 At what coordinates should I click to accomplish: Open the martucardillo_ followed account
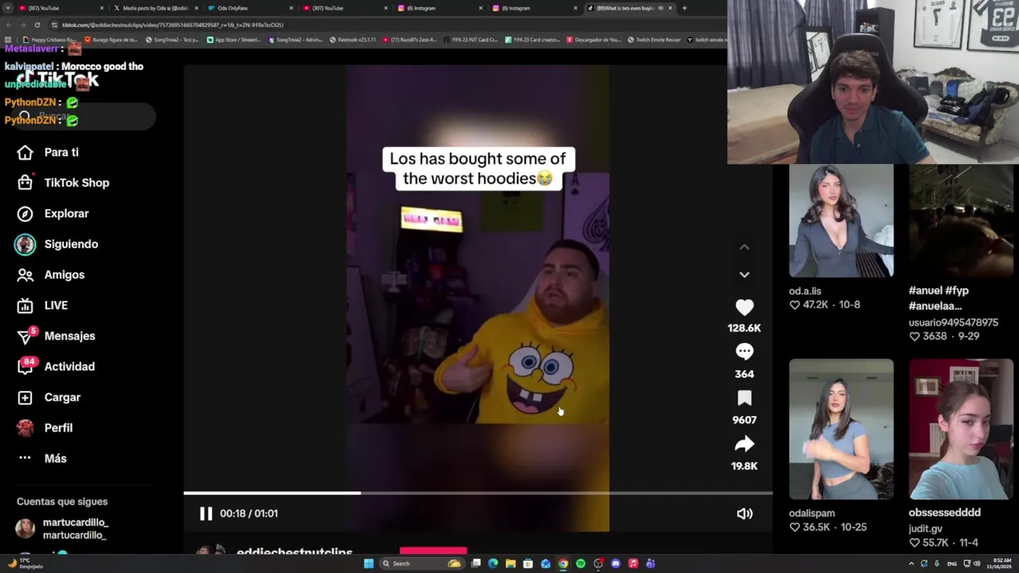(x=62, y=528)
